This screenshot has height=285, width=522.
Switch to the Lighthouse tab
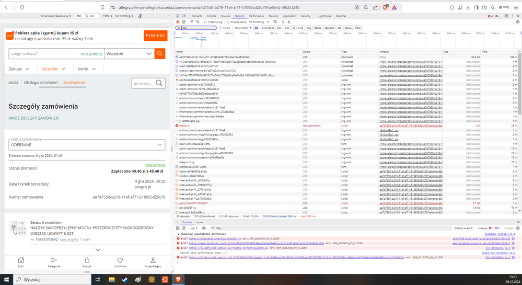click(324, 16)
